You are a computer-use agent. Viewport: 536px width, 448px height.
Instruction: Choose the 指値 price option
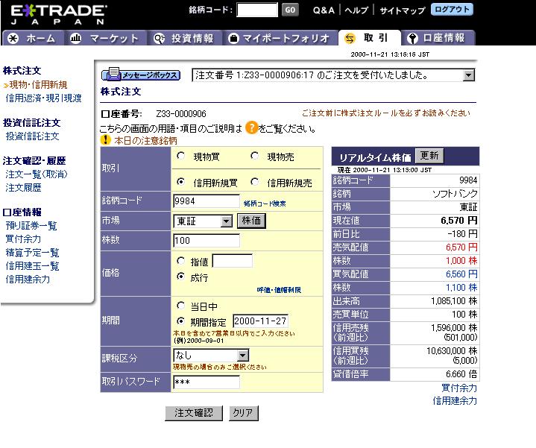[x=181, y=261]
